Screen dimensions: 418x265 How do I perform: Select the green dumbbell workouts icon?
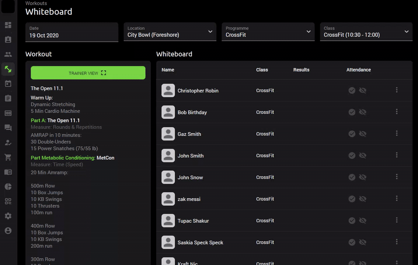(x=8, y=69)
